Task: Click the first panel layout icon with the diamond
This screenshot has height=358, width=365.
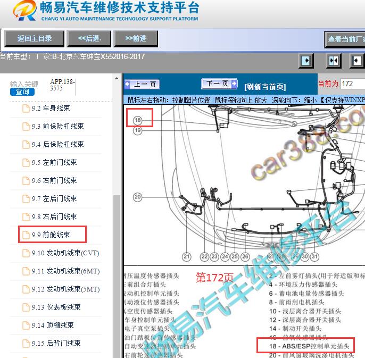Action: click(x=306, y=61)
